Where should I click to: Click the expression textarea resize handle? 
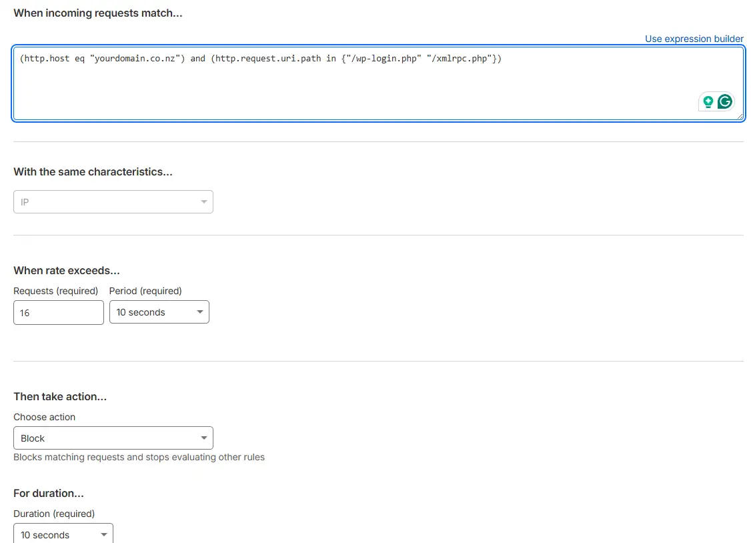(740, 116)
